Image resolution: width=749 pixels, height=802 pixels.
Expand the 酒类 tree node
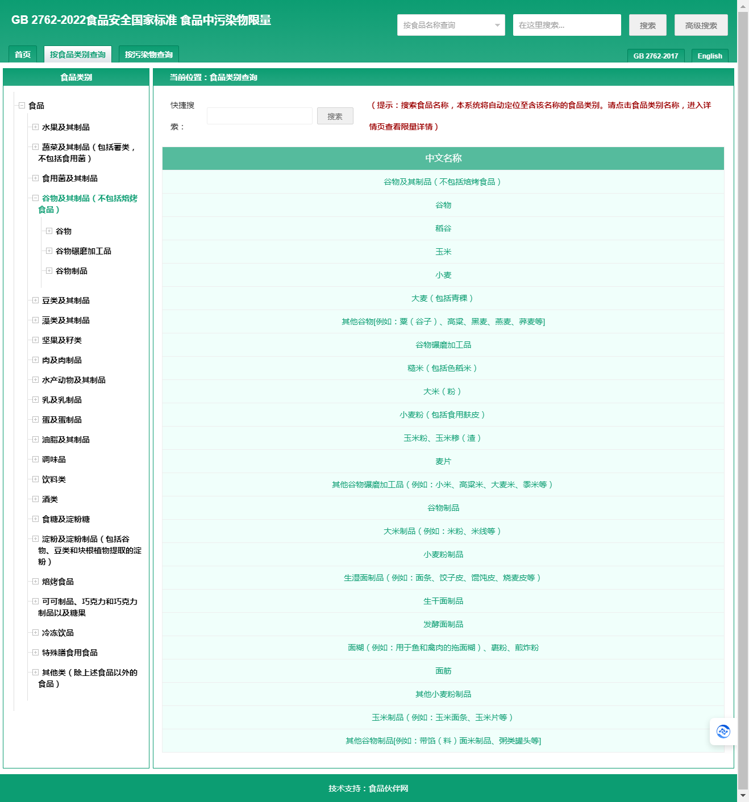pos(36,499)
